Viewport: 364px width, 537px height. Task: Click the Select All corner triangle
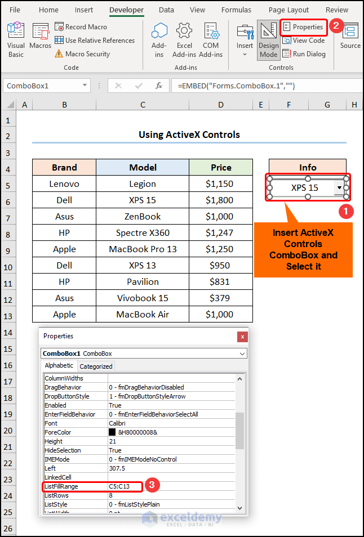[10, 105]
